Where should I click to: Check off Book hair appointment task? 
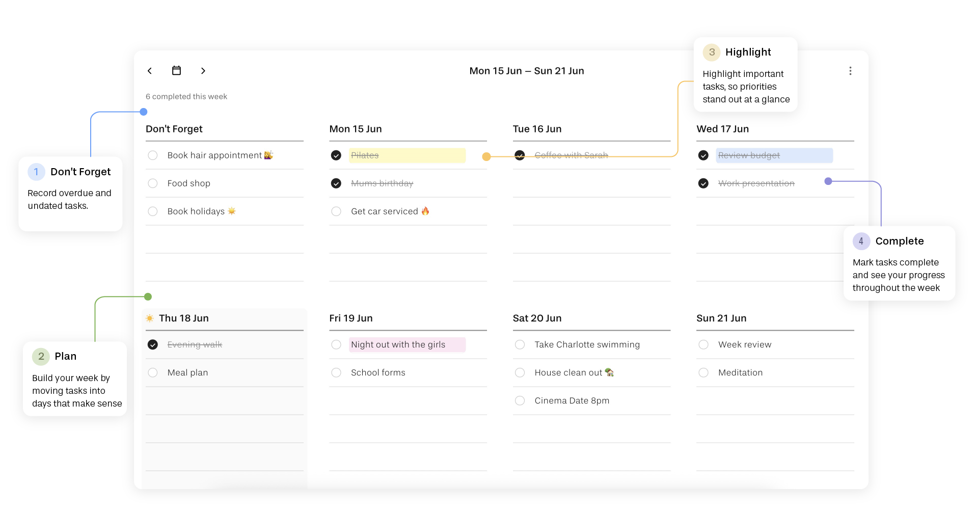click(x=153, y=155)
